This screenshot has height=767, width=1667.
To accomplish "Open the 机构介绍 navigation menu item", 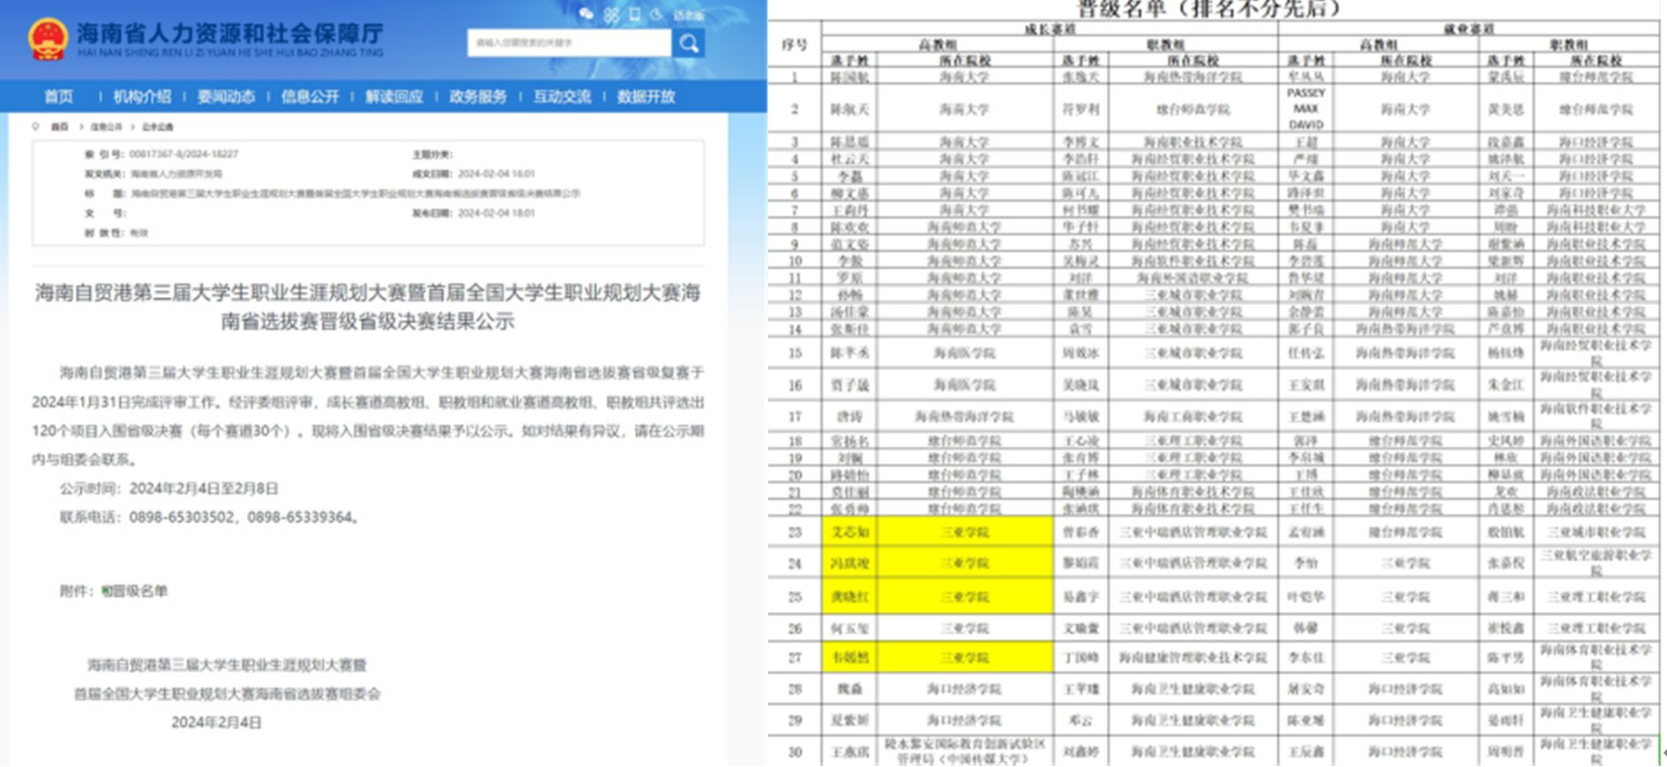I will pyautogui.click(x=142, y=97).
